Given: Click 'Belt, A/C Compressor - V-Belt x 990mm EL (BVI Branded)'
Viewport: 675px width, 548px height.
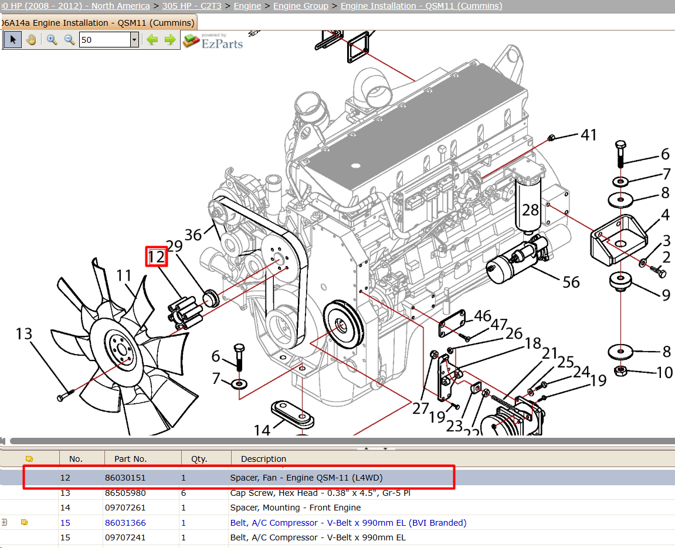Looking at the screenshot, I should click(x=348, y=523).
